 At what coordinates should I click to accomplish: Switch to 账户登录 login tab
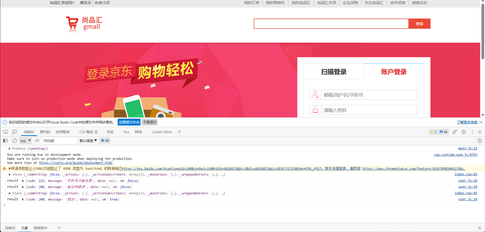[x=394, y=72]
